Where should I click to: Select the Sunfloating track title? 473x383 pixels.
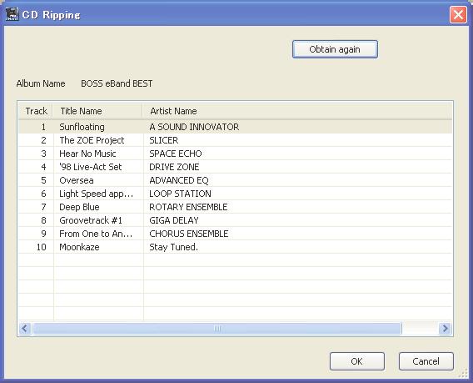[82, 127]
